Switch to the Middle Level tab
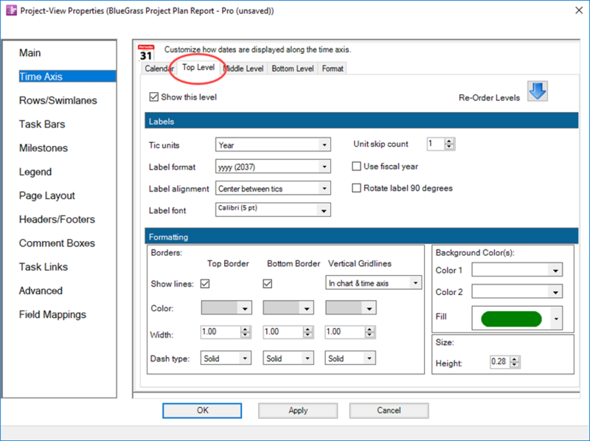This screenshot has height=441, width=590. click(243, 69)
